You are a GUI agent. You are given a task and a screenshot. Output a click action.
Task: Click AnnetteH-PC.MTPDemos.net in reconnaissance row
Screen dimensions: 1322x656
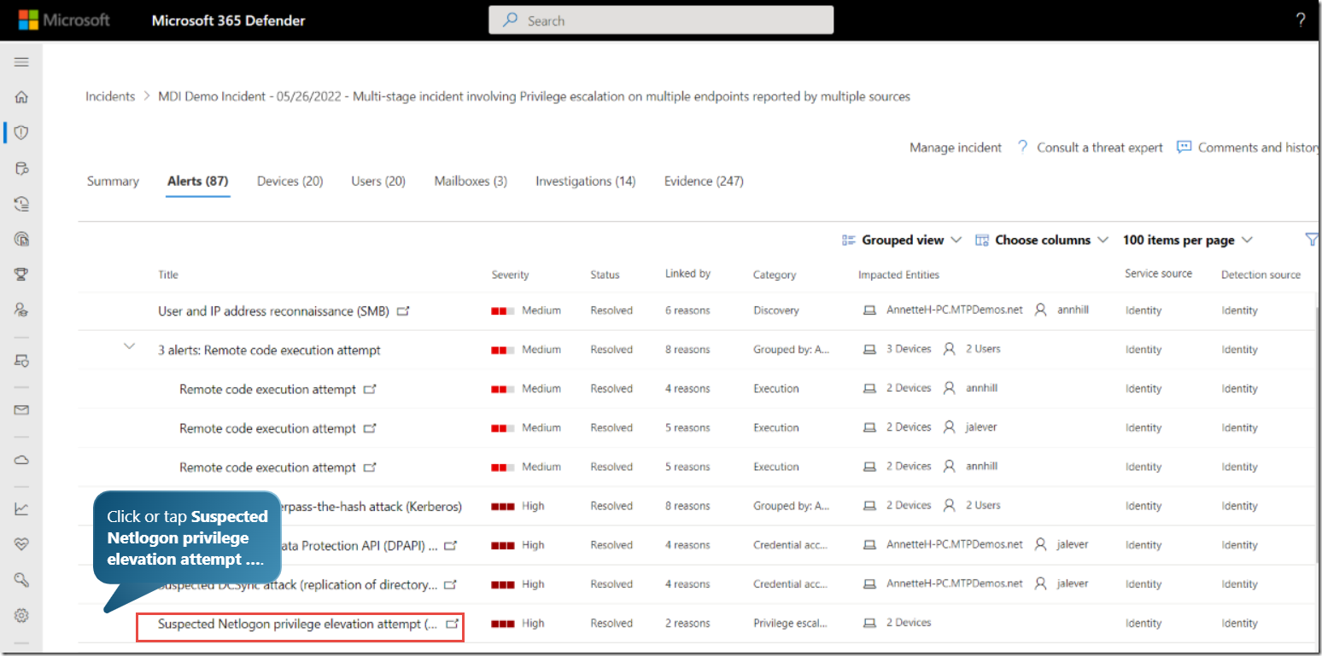(x=954, y=310)
